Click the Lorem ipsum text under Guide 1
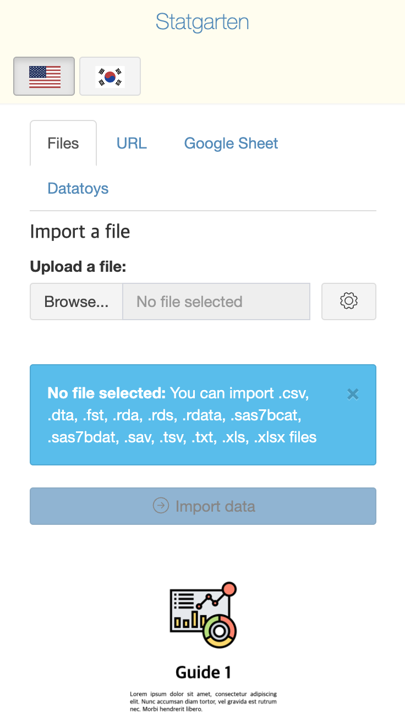This screenshot has height=724, width=405. (x=203, y=701)
